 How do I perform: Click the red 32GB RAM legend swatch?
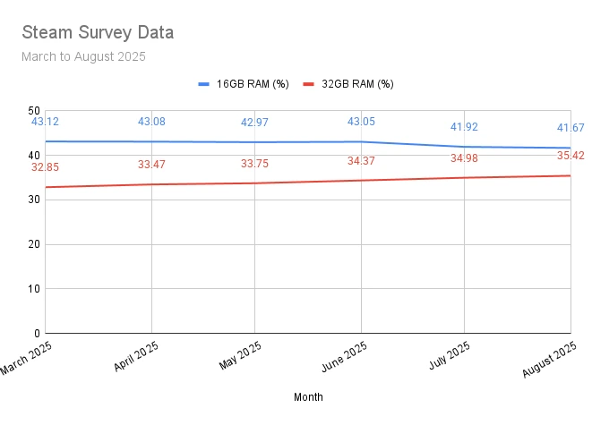(x=309, y=84)
